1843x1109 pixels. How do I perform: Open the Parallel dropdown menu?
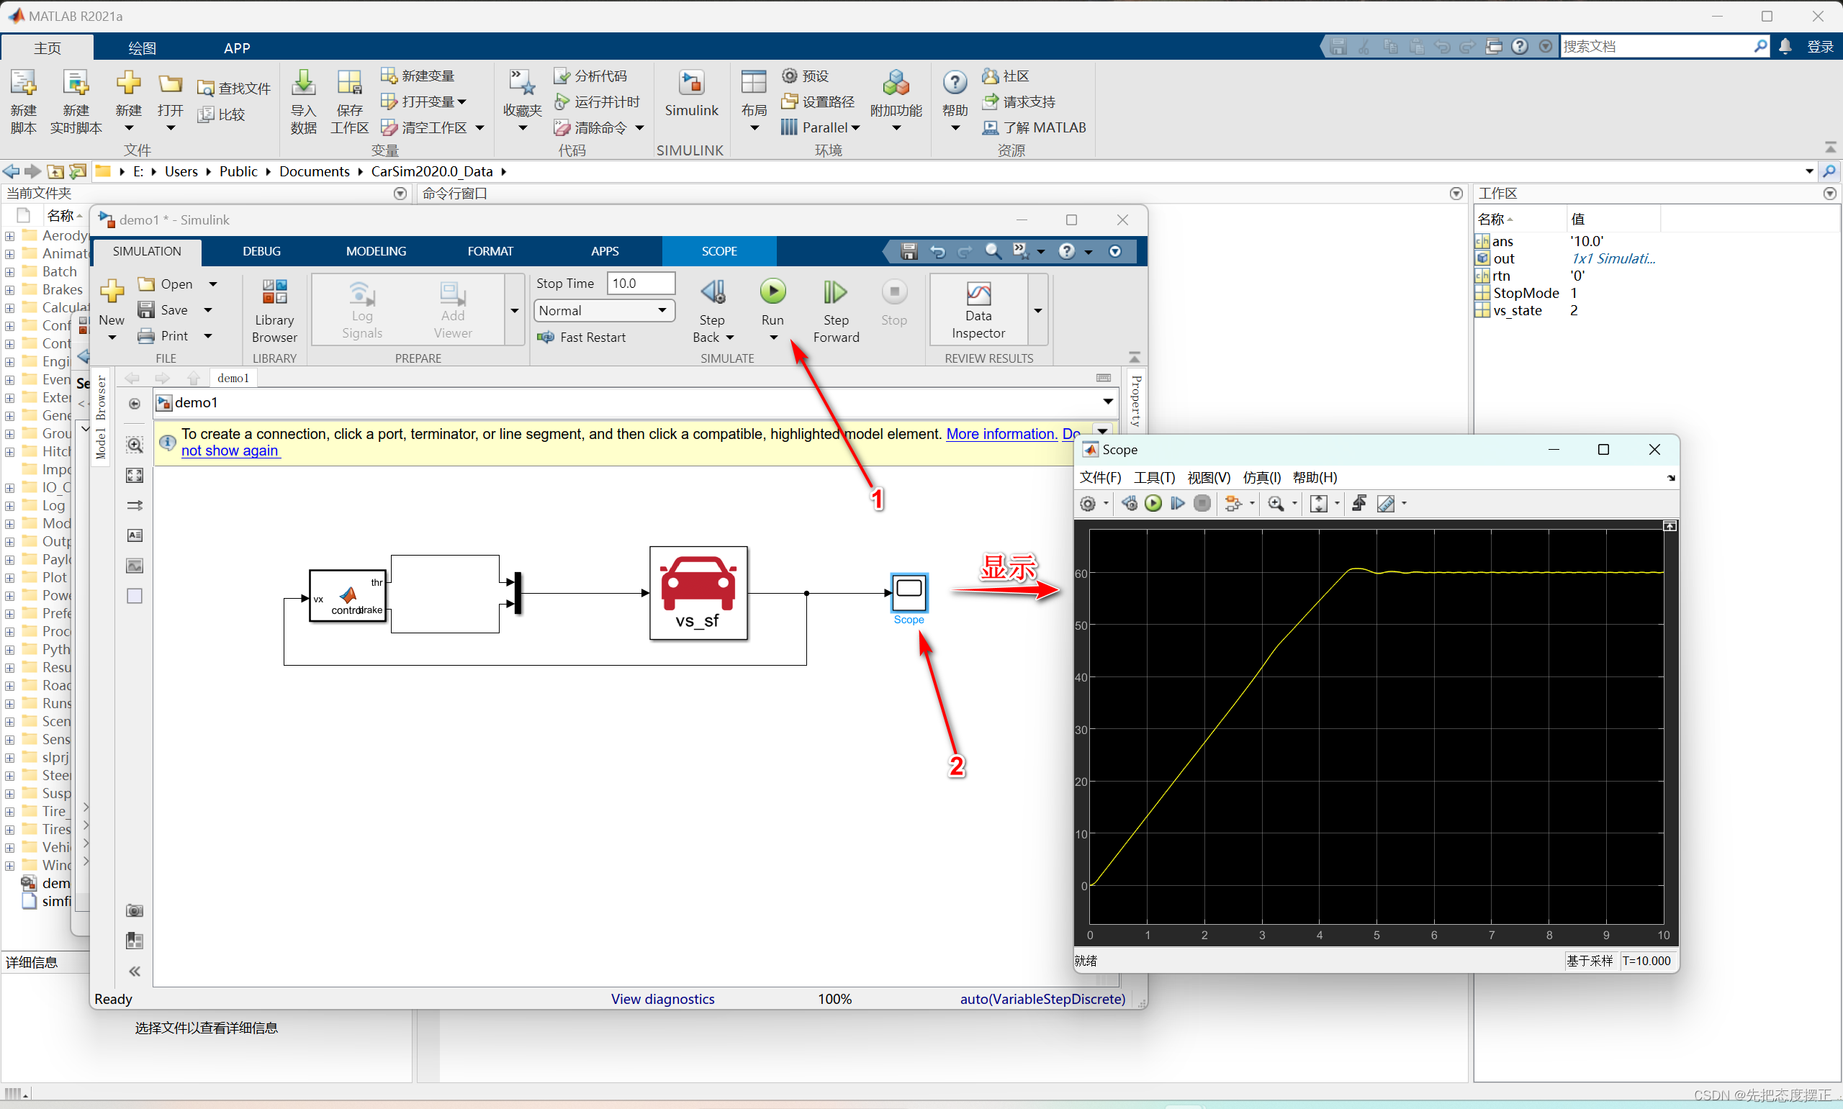tap(821, 128)
